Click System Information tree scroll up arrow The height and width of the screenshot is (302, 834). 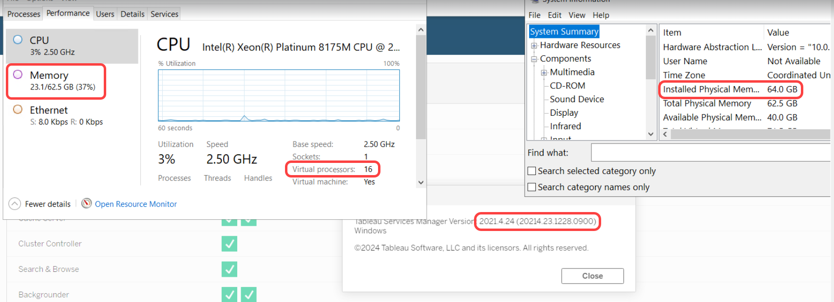(650, 30)
